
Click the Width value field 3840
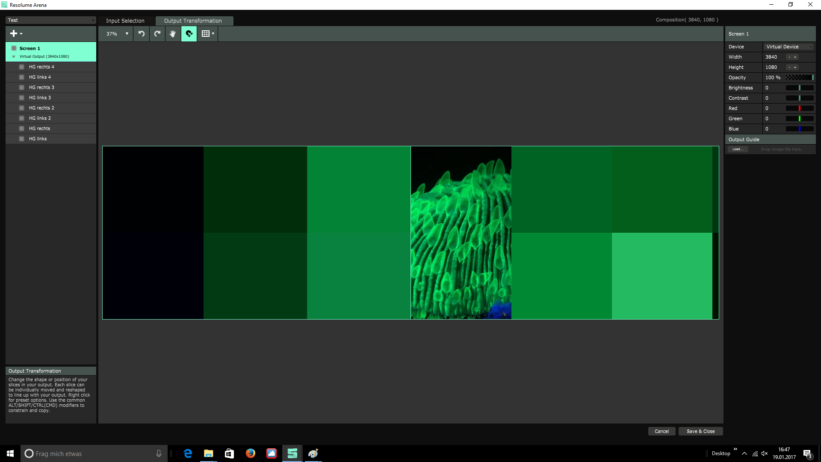[x=771, y=57]
